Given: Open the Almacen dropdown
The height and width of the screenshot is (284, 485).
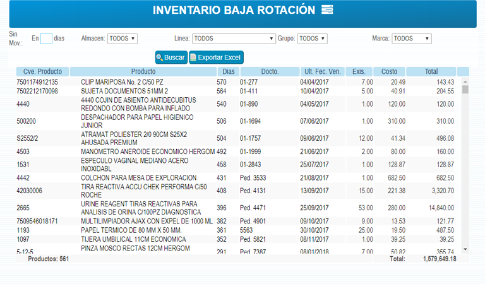Looking at the screenshot, I should (122, 38).
